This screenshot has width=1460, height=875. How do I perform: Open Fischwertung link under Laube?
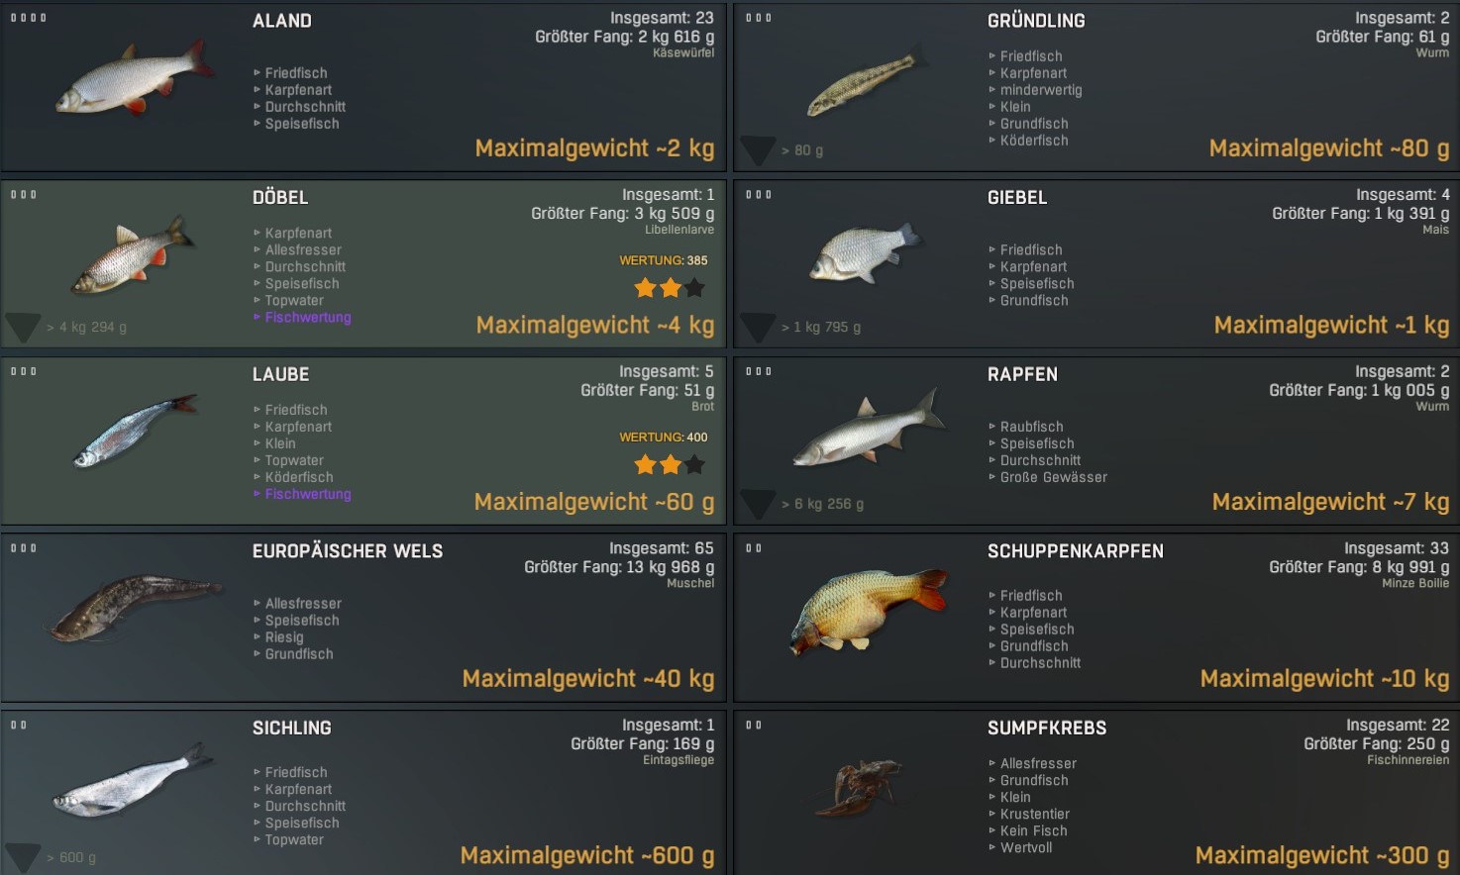307,494
